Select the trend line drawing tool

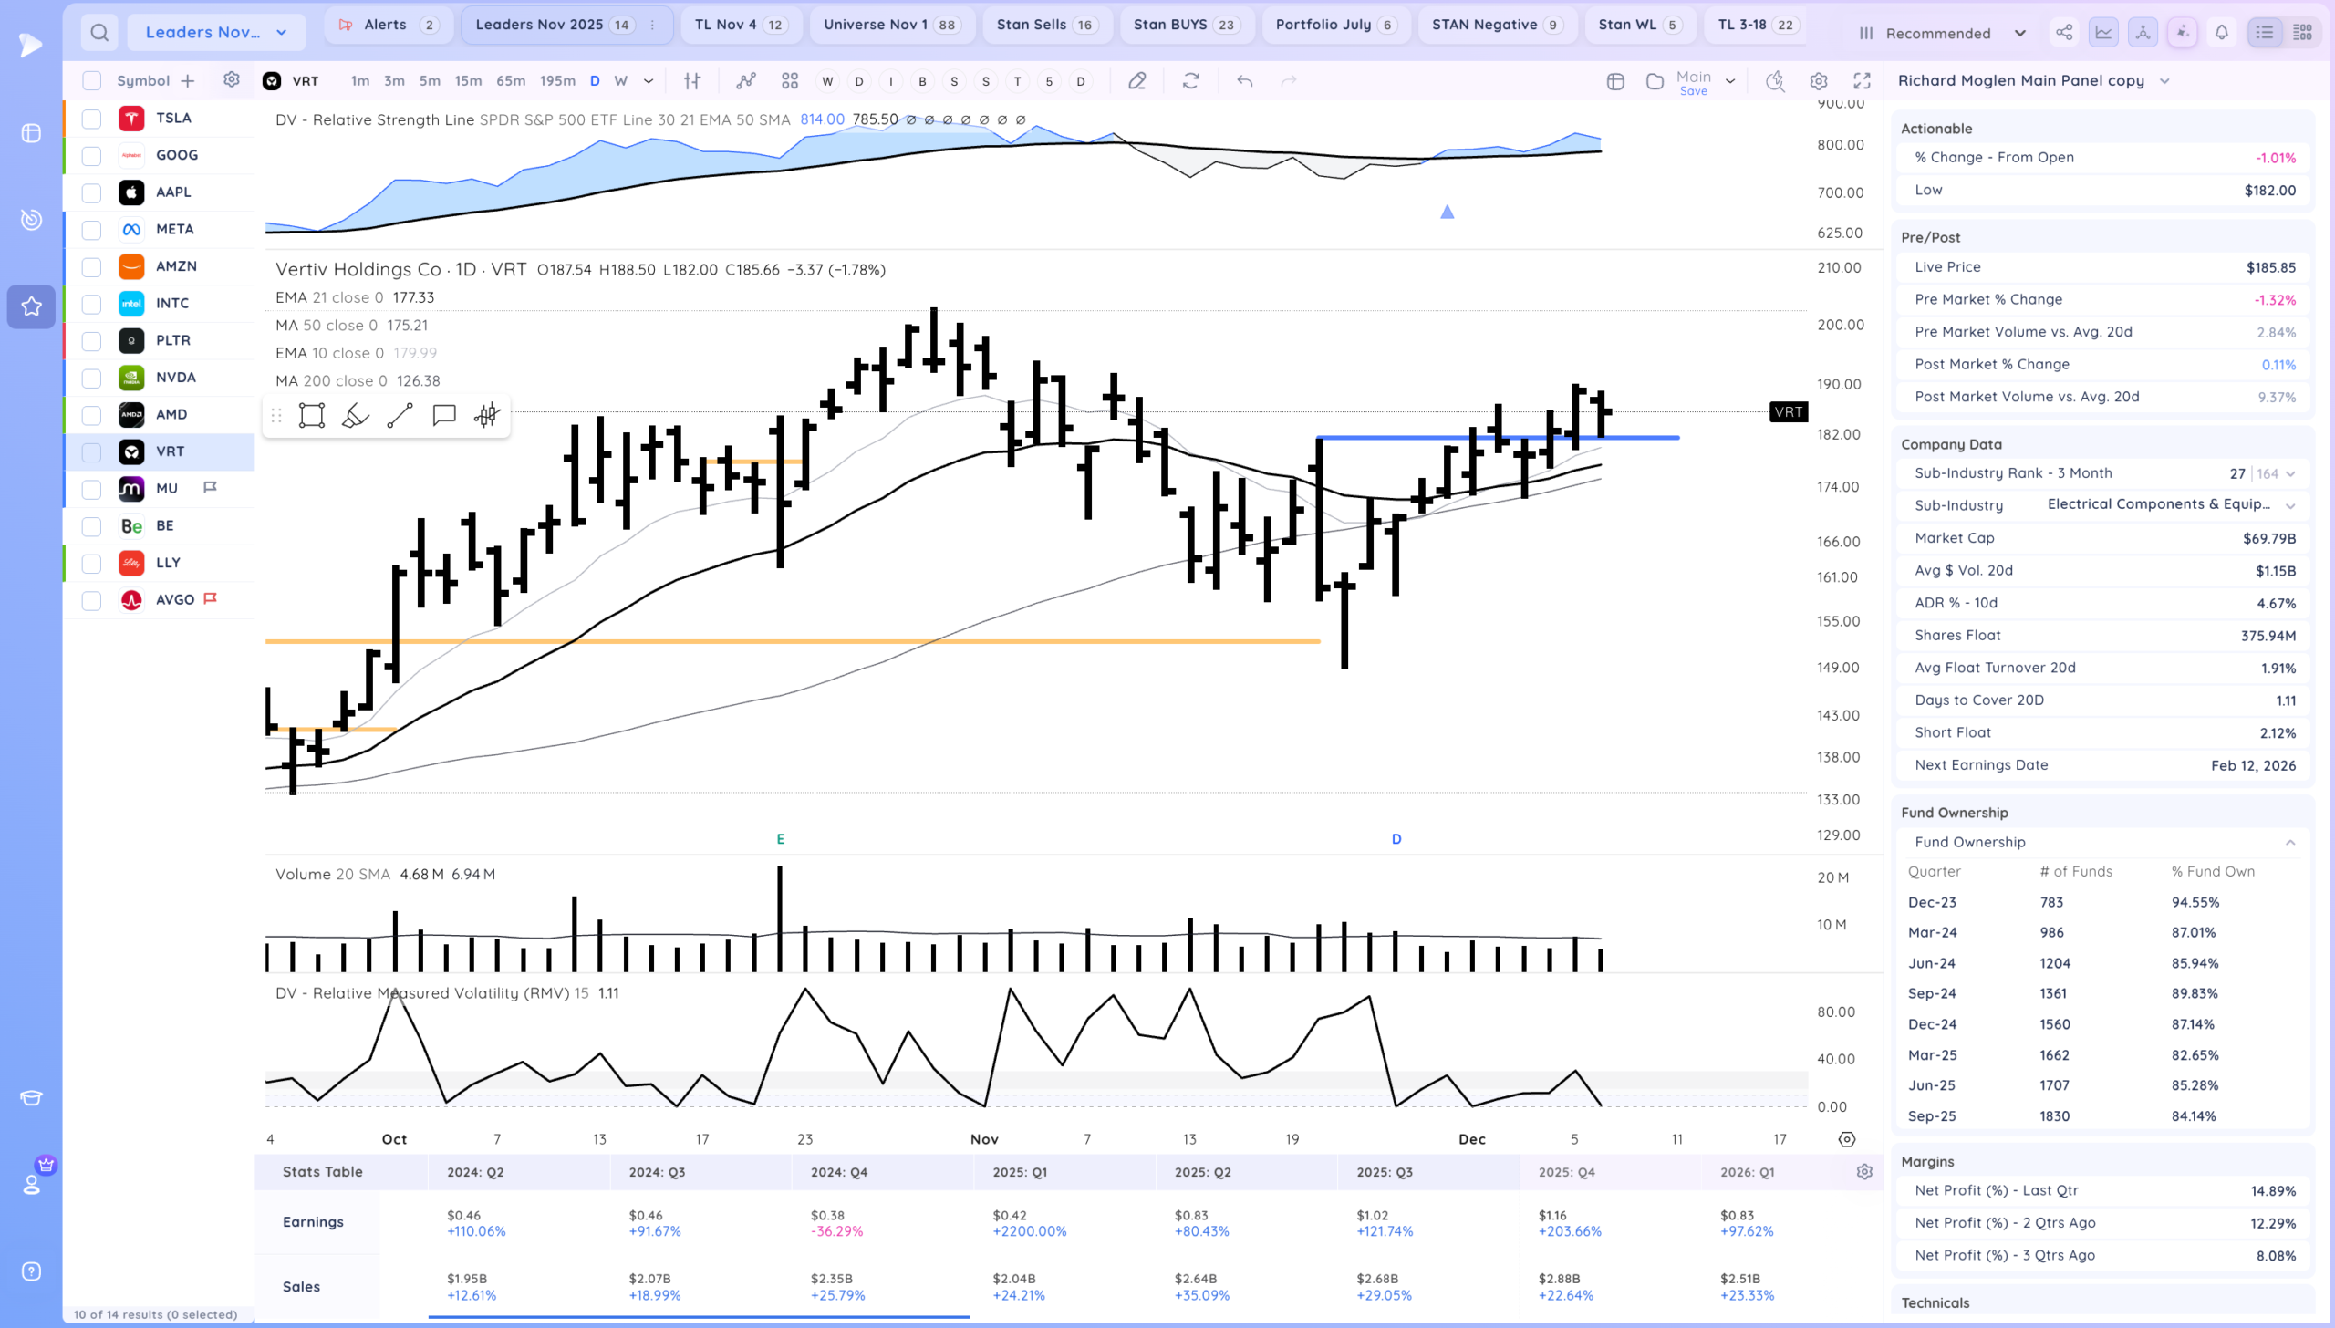400,416
